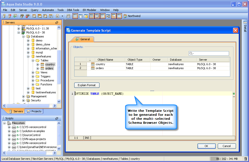Expand the demo database node
The image size is (249, 162).
pos(28,40)
